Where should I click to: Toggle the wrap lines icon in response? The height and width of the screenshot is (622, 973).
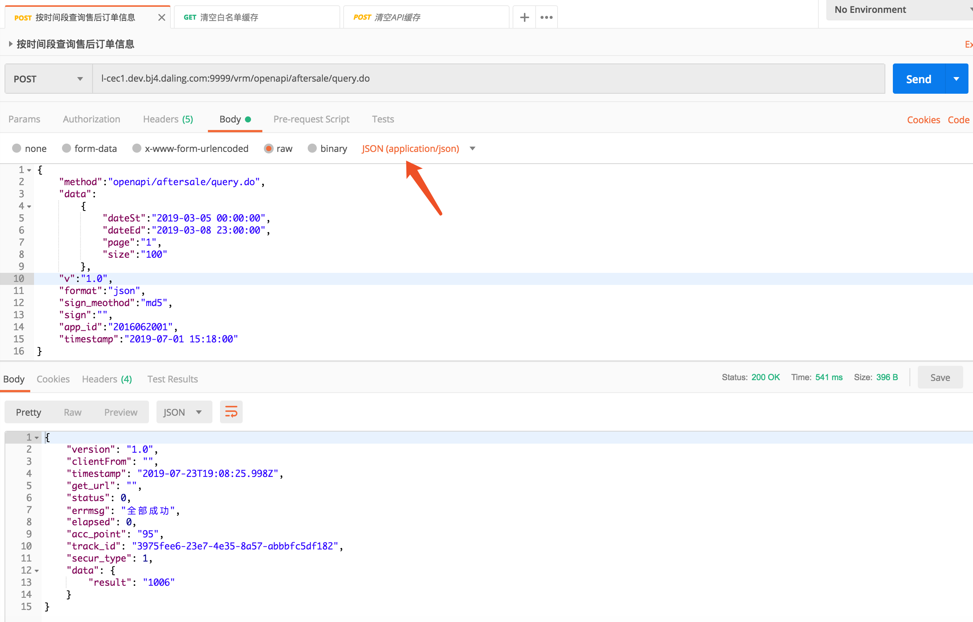(x=231, y=412)
